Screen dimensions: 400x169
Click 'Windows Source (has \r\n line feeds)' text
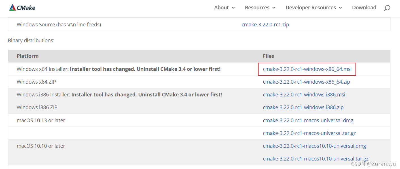pos(59,25)
